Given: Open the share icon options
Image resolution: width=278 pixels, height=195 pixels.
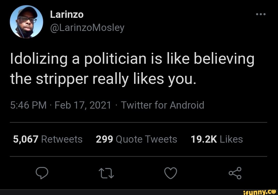Looking at the screenshot, I should tap(235, 173).
